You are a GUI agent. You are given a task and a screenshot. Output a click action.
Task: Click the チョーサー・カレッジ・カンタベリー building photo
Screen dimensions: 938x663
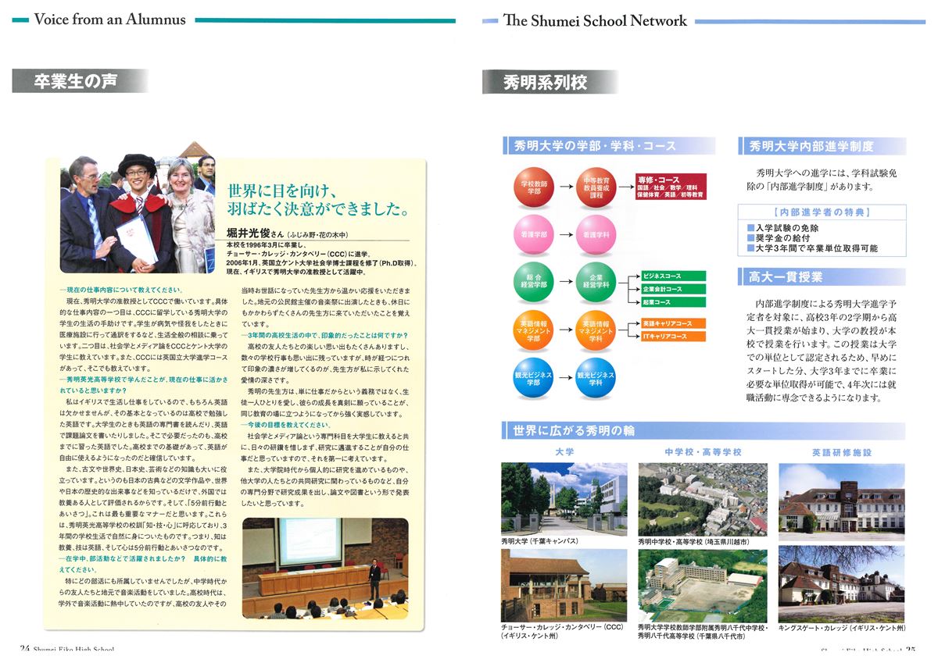click(x=564, y=585)
